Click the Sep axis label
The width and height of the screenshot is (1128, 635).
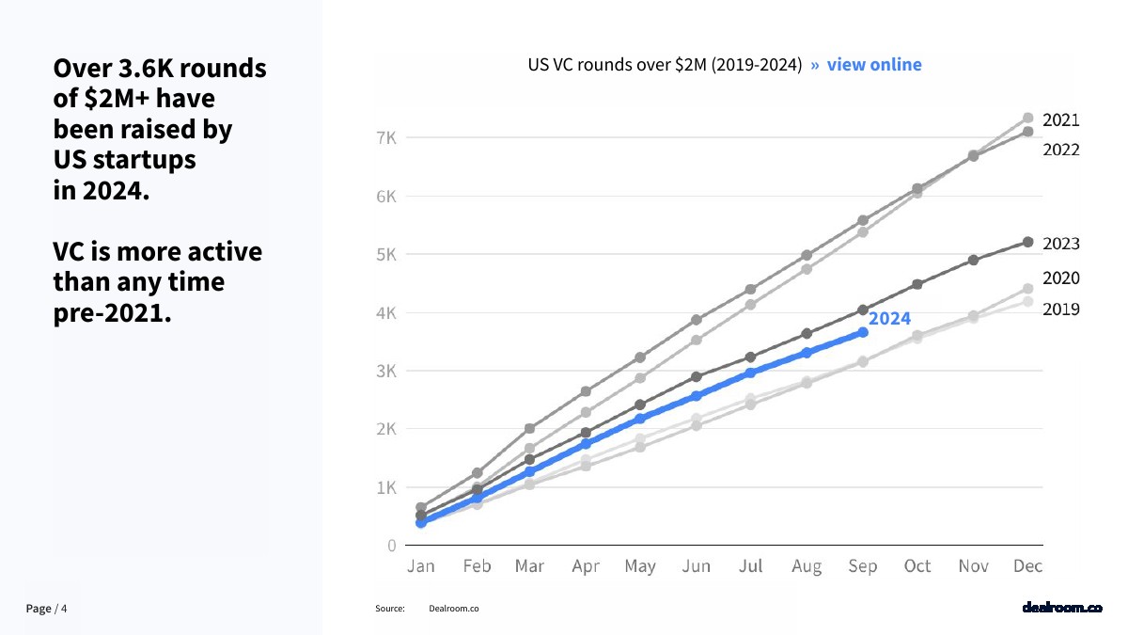click(x=863, y=566)
